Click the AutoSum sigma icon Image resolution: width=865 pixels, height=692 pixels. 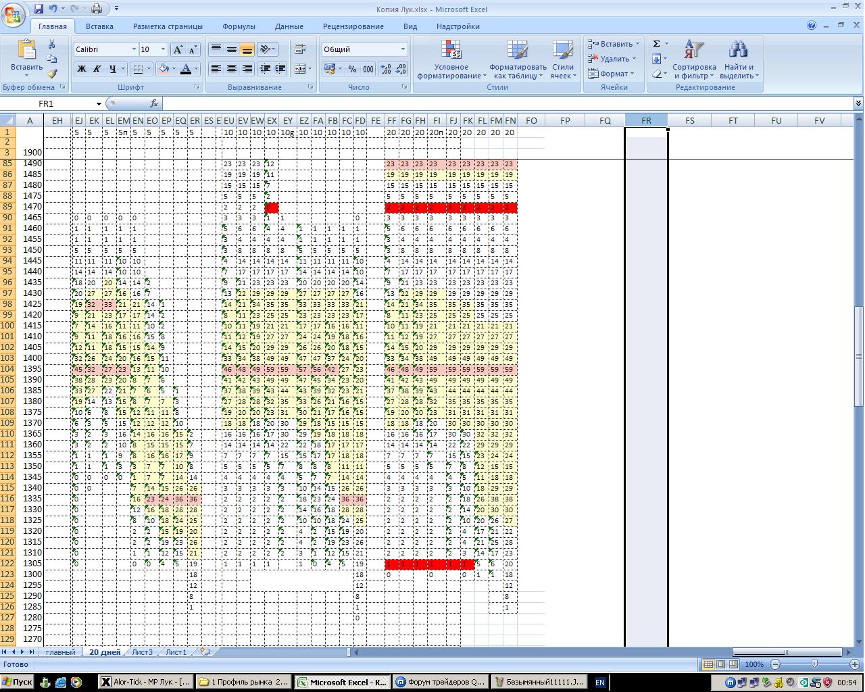click(656, 44)
